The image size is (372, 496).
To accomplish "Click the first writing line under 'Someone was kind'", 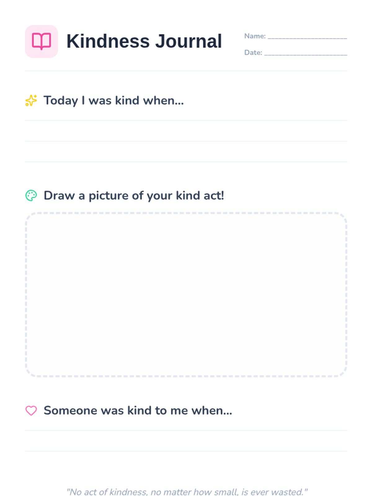I will coord(186,430).
